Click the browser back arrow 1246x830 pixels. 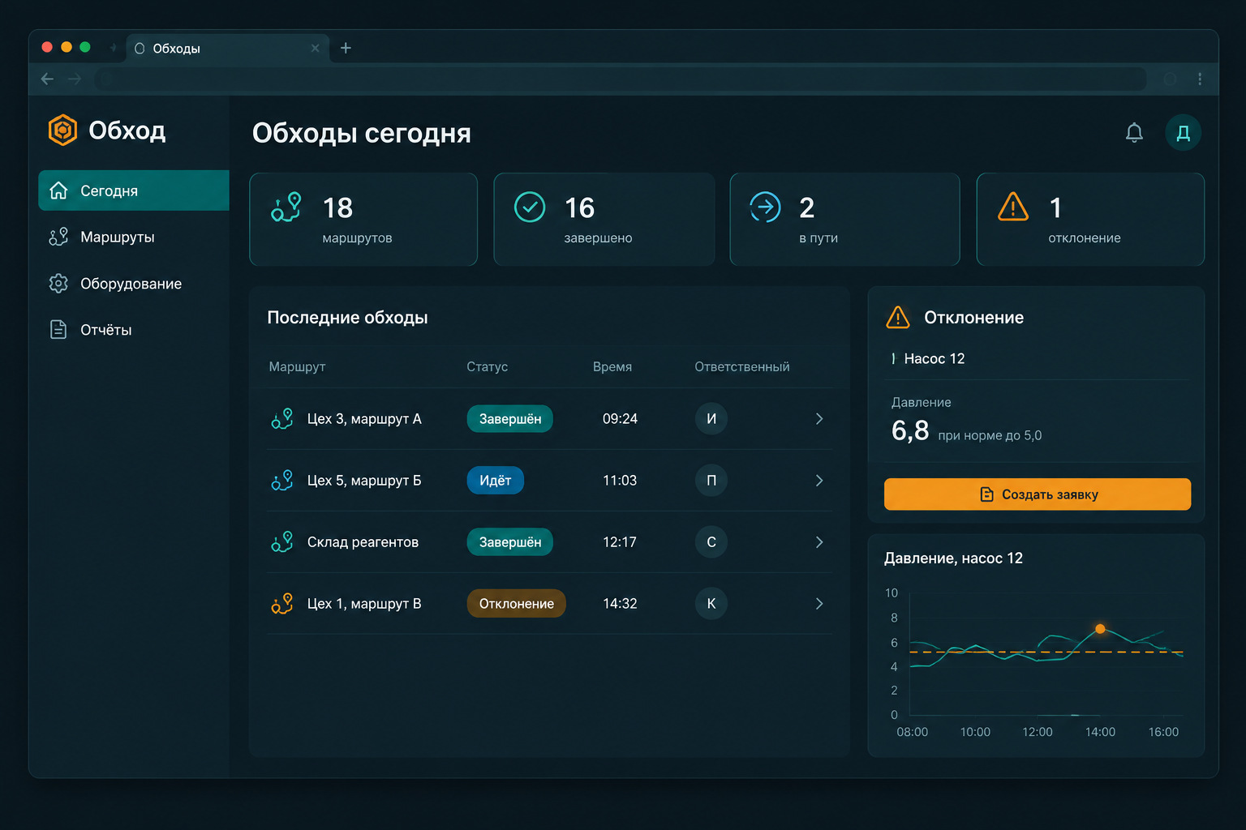point(47,79)
